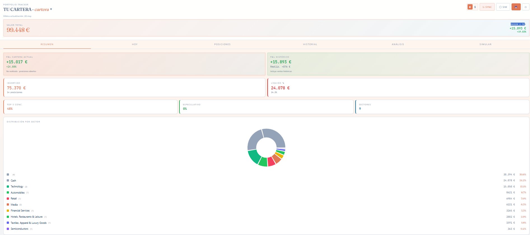
Task: Select the Automobiles sector label
Action: point(18,193)
